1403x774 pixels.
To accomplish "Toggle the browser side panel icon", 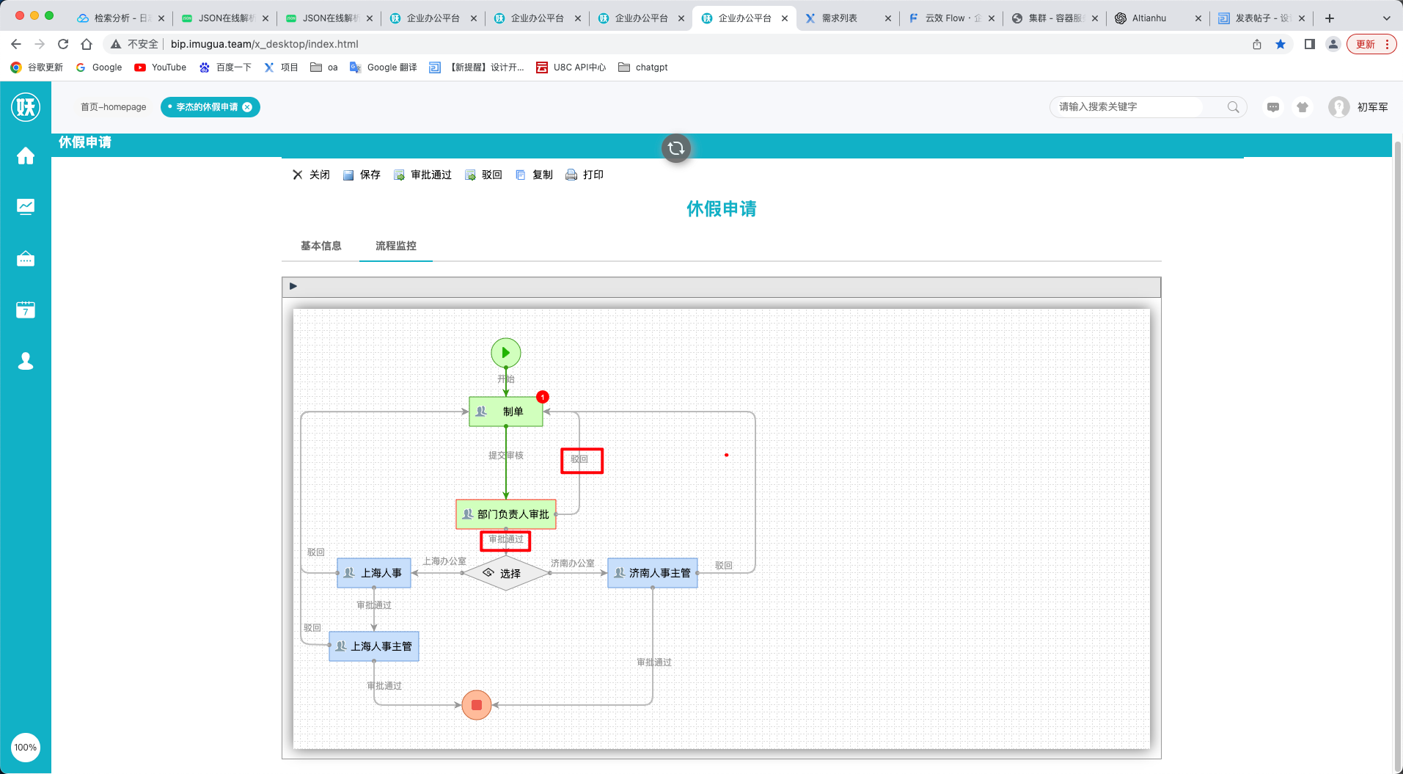I will pos(1310,44).
